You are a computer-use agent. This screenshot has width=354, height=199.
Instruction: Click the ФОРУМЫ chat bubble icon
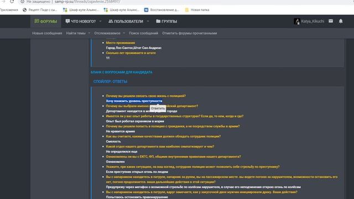(37, 21)
